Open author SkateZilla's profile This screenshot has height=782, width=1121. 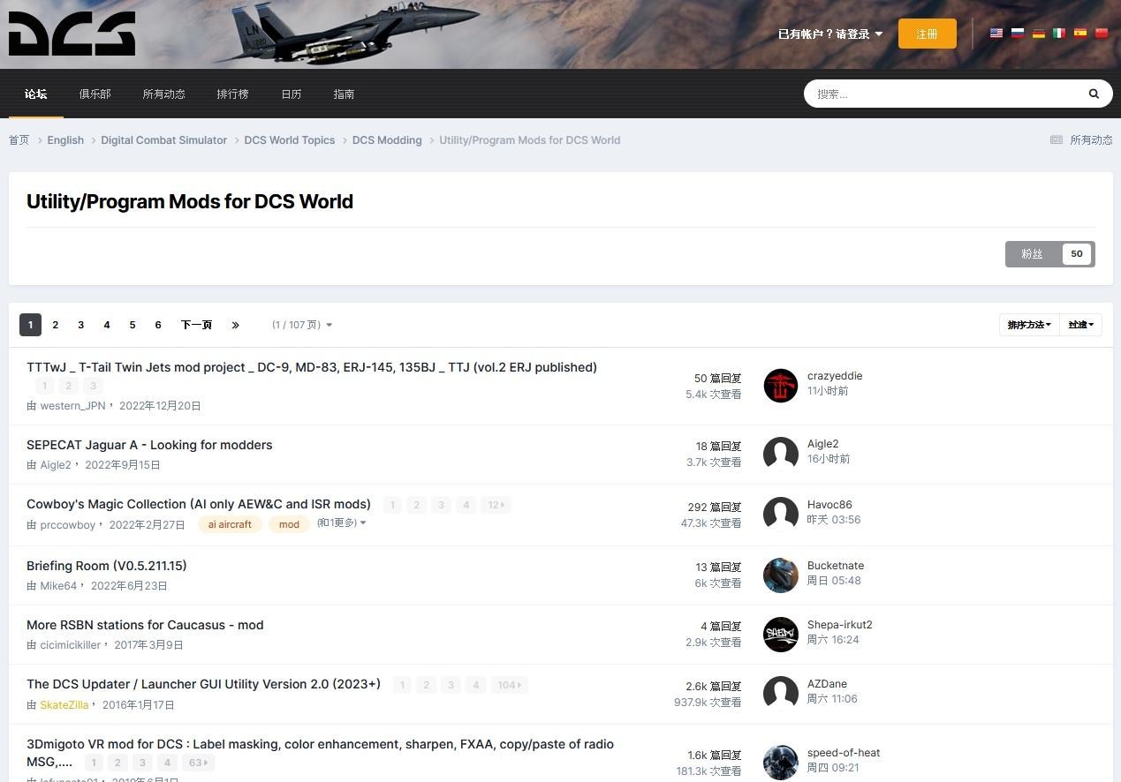(x=64, y=705)
